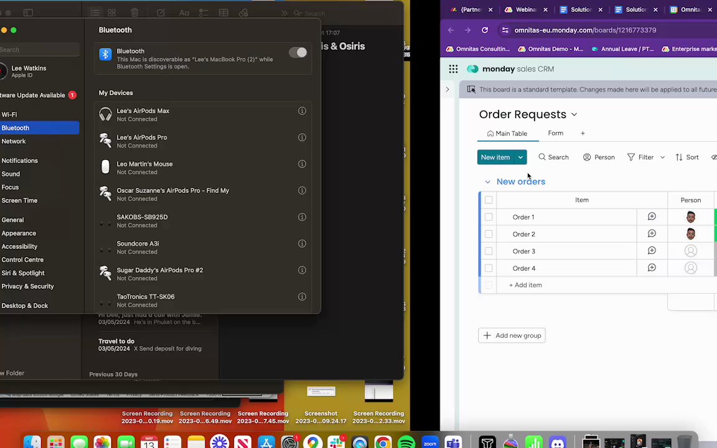The height and width of the screenshot is (448, 717).
Task: Switch Notes to gallery view
Action: tap(111, 13)
